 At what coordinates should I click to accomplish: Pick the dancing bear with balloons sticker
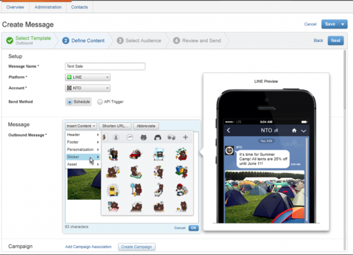(x=159, y=172)
